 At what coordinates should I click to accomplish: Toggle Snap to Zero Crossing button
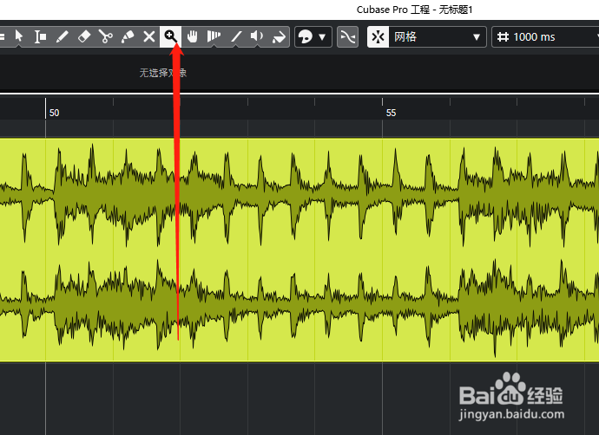(x=347, y=36)
